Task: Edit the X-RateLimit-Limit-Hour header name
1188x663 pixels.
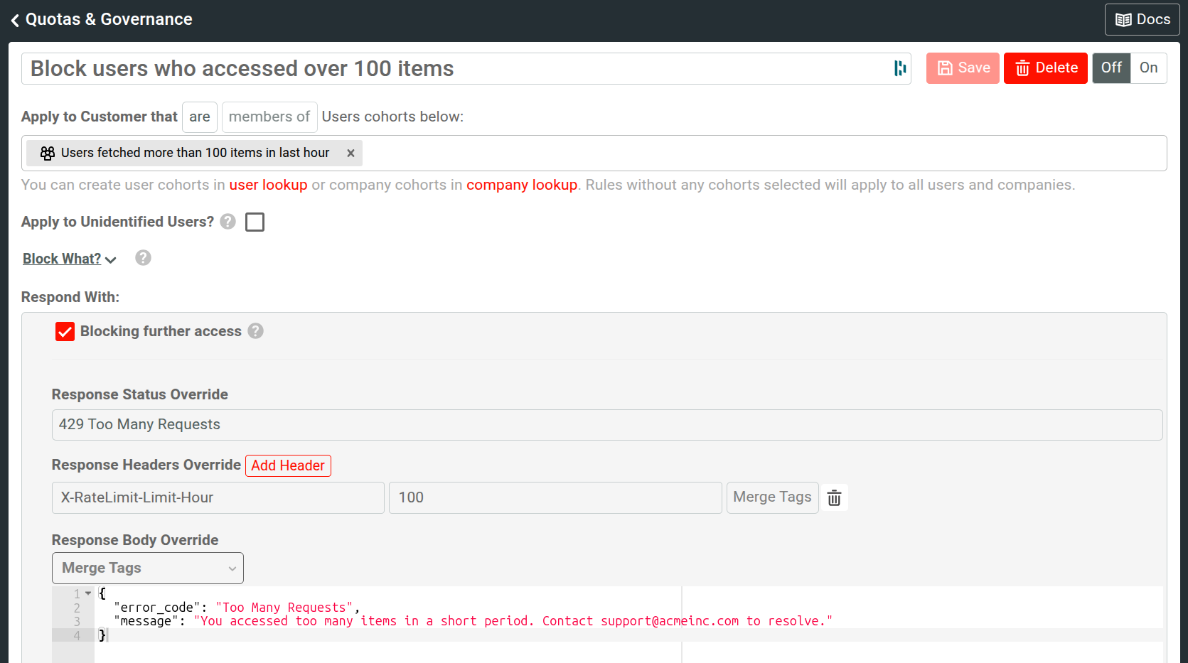Action: pyautogui.click(x=218, y=498)
